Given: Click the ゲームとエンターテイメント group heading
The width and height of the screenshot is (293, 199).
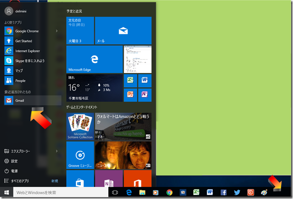Looking at the screenshot, I should [x=82, y=107].
